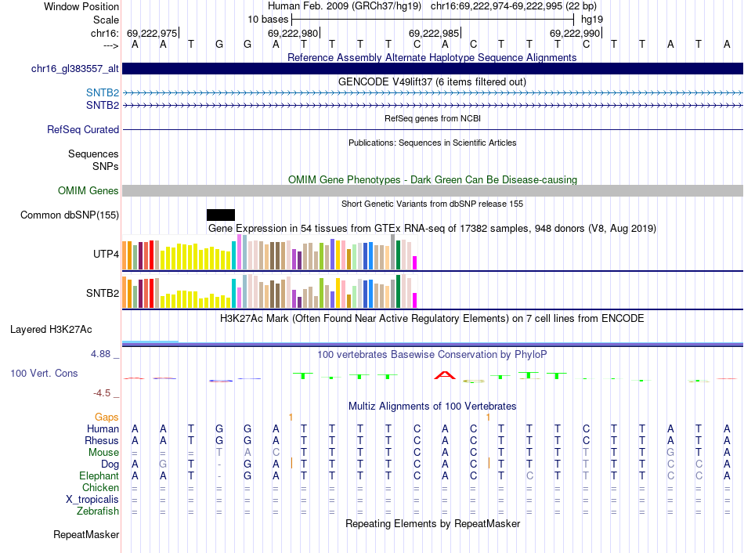Click the Sequences publications track label

click(93, 154)
